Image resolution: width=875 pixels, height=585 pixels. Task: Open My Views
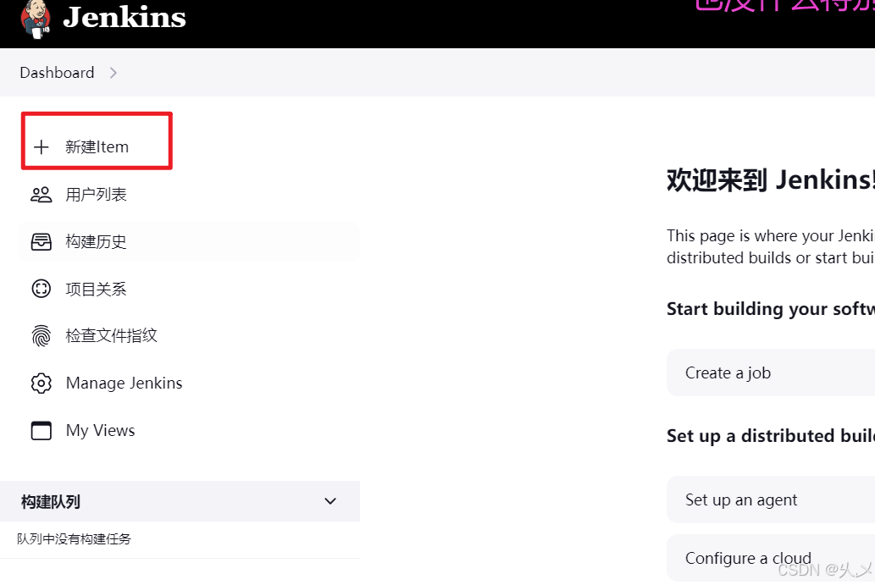point(101,431)
